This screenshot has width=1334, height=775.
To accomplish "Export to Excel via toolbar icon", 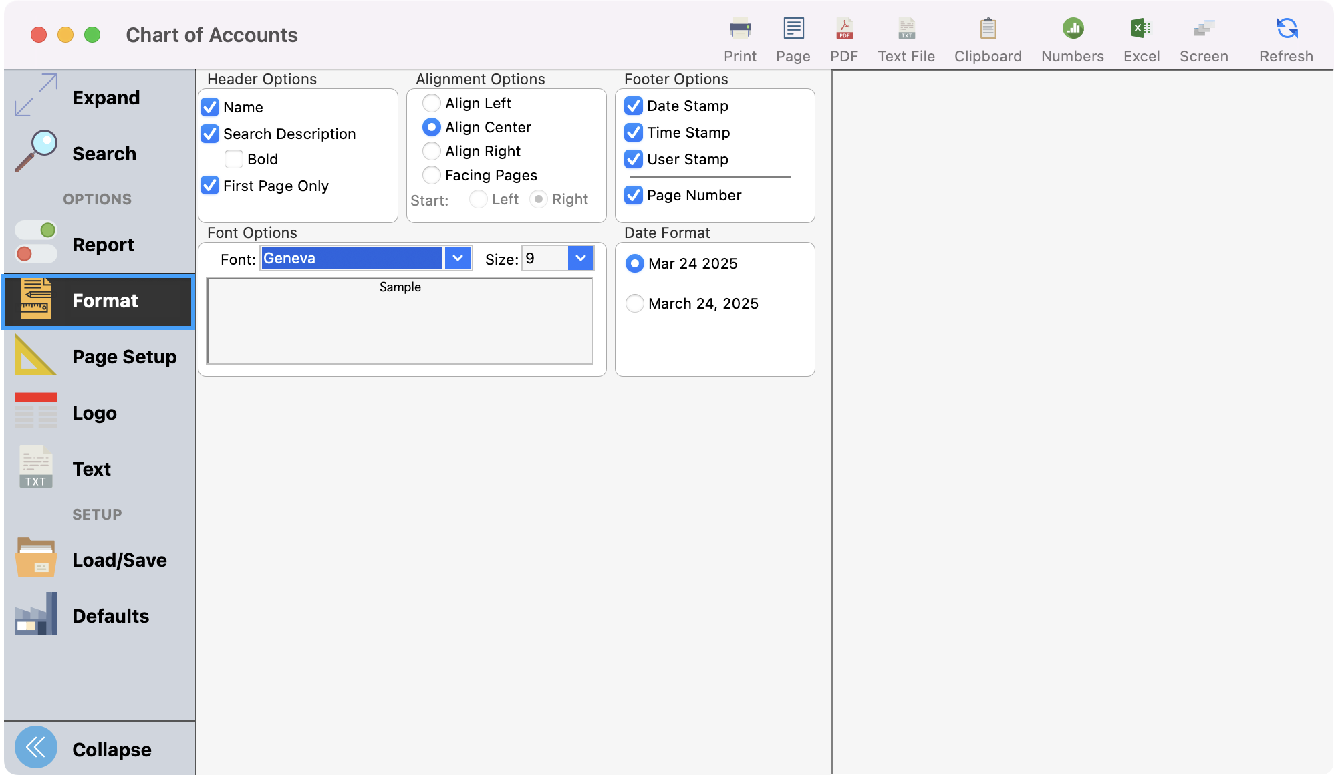I will coord(1141,29).
